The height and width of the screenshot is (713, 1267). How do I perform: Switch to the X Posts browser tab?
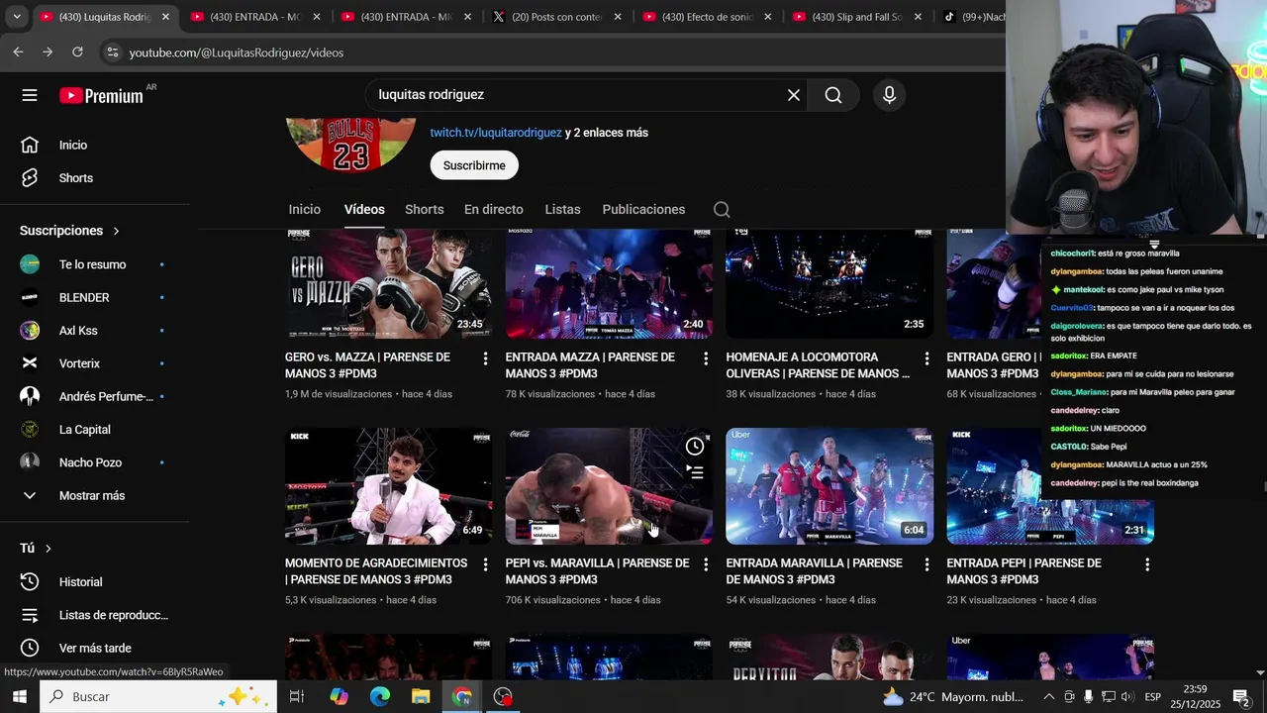pyautogui.click(x=556, y=17)
